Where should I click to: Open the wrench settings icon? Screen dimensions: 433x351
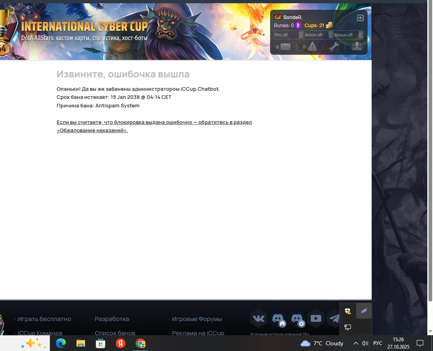(x=334, y=47)
